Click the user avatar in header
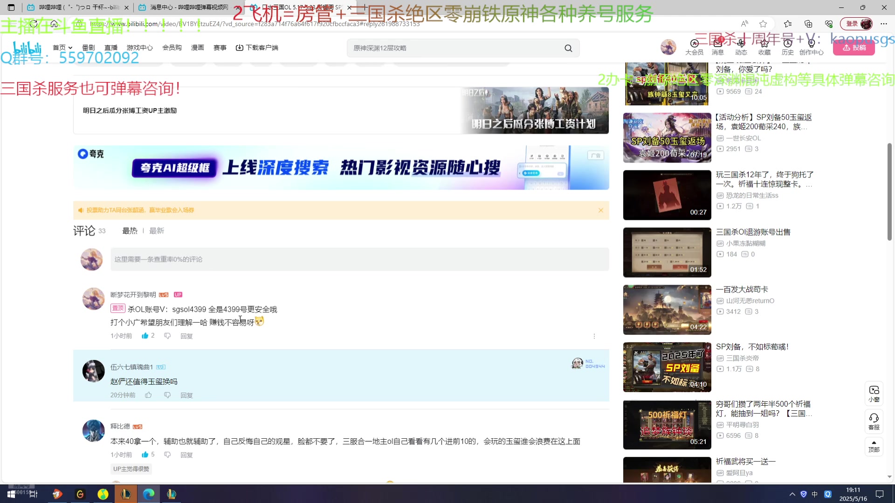The height and width of the screenshot is (503, 895). [x=668, y=48]
